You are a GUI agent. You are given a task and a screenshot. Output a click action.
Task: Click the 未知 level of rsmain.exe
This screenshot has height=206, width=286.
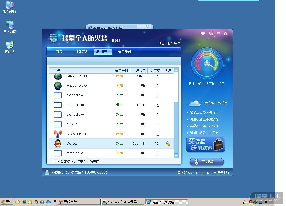click(119, 153)
